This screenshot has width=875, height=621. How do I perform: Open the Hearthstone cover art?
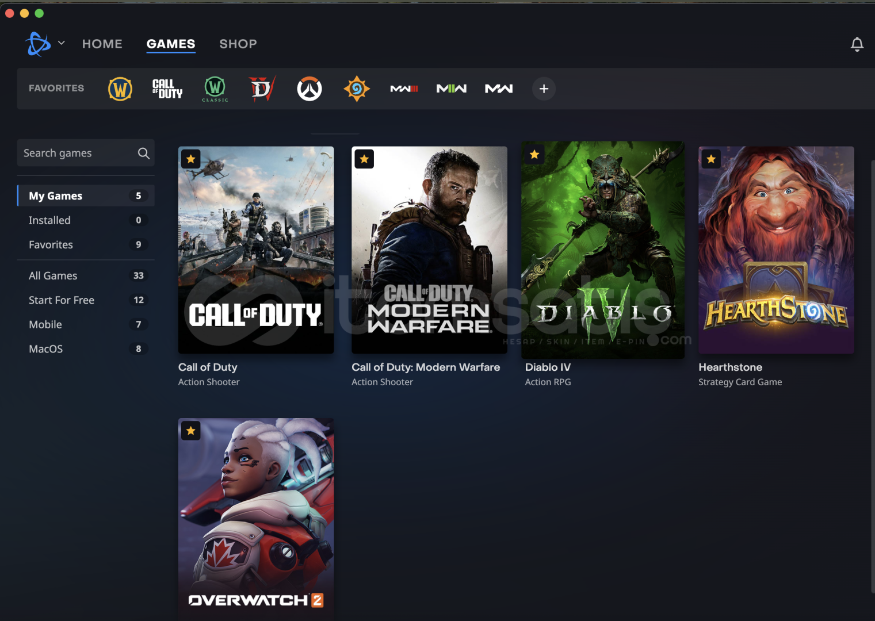click(x=777, y=250)
